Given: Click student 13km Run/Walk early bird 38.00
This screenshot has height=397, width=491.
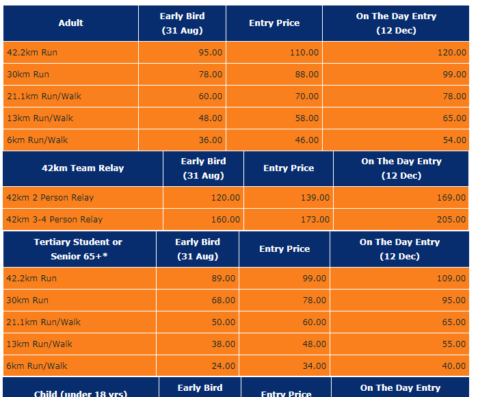Looking at the screenshot, I should (223, 344).
